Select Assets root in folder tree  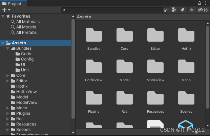click(x=35, y=43)
